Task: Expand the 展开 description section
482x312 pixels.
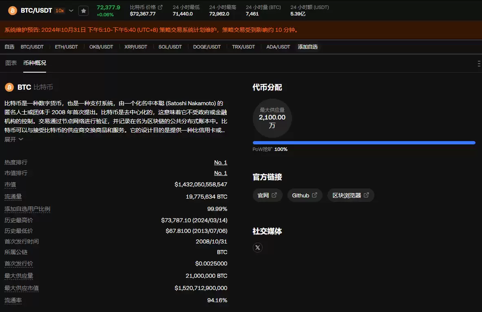Action: [10, 139]
